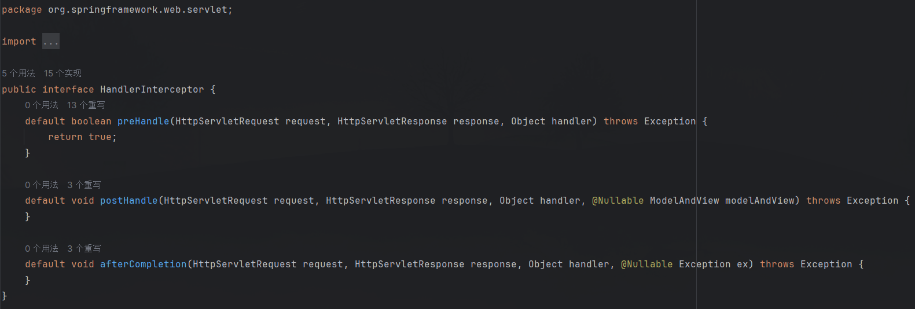
Task: Place caret on postHandle method name
Action: pyautogui.click(x=129, y=201)
